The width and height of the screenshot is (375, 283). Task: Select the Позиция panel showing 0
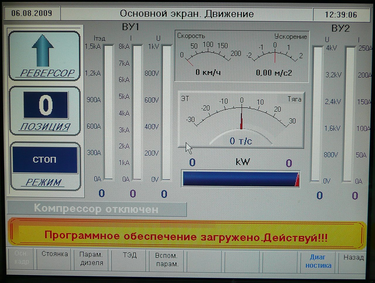45,111
